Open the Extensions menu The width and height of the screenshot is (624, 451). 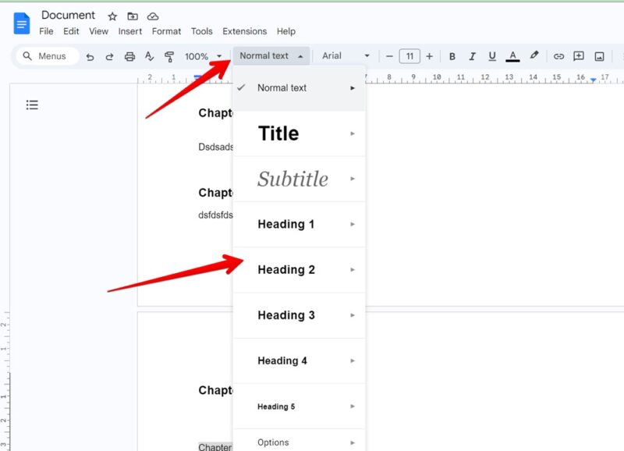click(x=244, y=31)
